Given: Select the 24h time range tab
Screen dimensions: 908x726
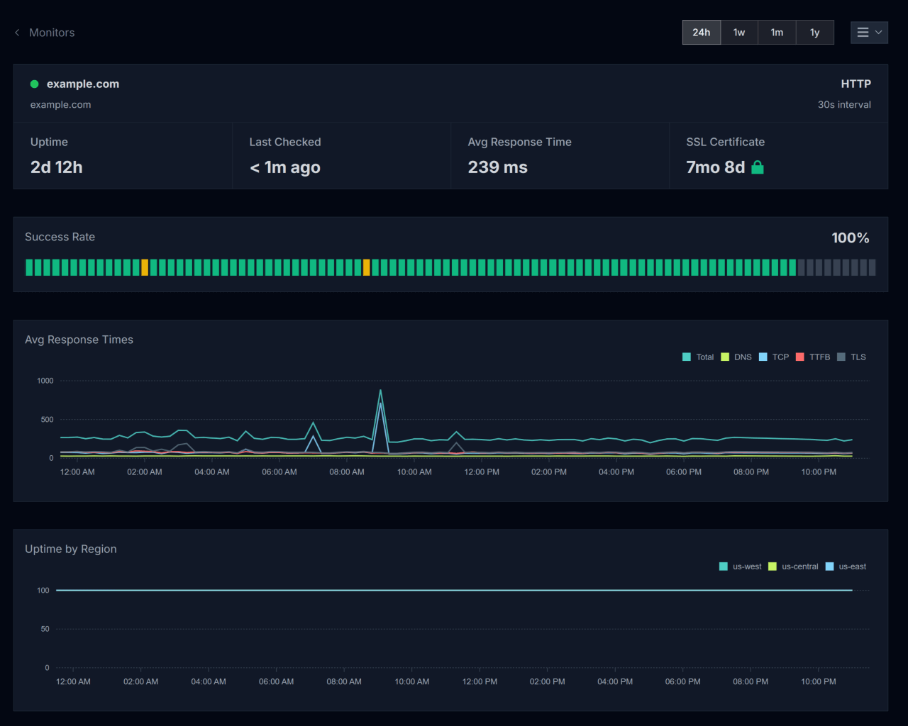Looking at the screenshot, I should pos(701,33).
